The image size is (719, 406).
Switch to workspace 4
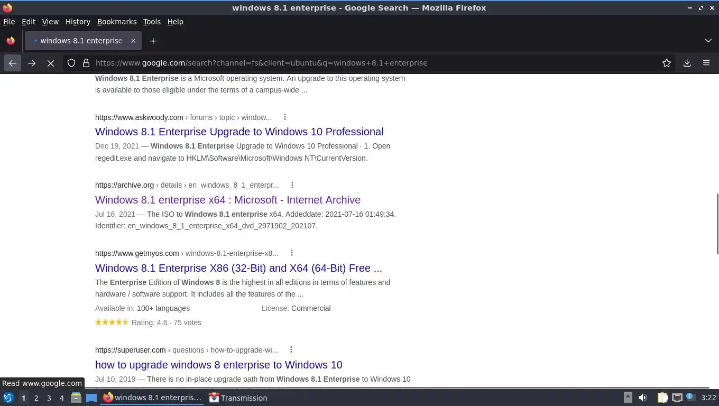pos(61,398)
